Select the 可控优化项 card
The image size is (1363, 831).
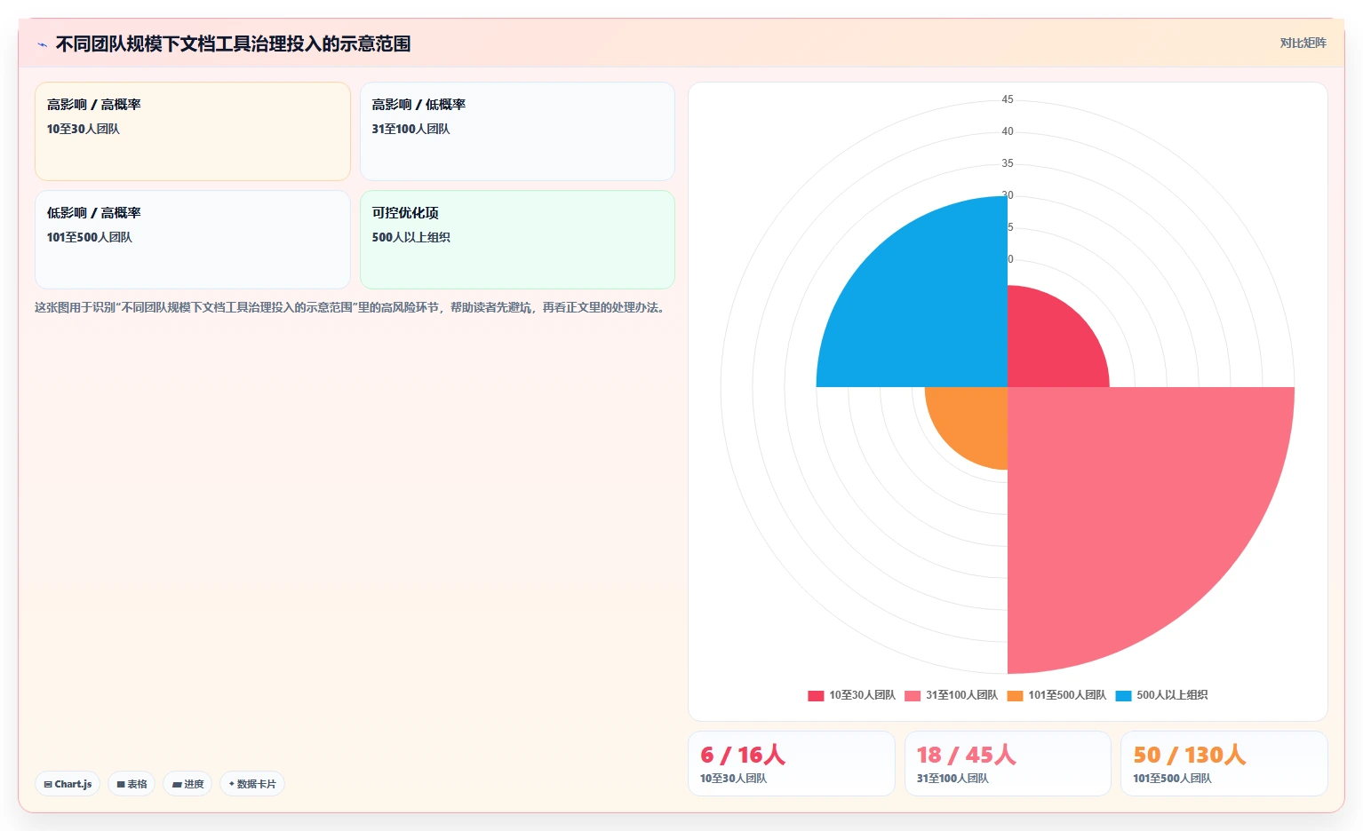(x=517, y=240)
